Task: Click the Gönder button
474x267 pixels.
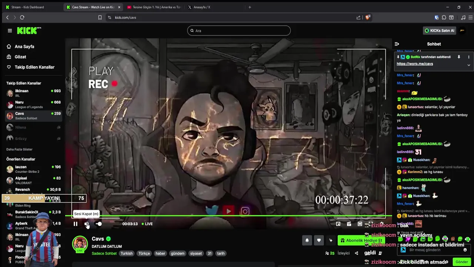Action: (x=461, y=262)
